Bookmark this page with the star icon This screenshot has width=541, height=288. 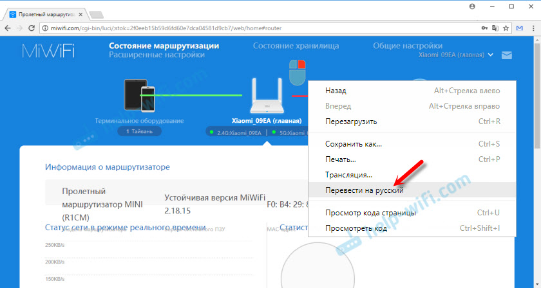click(x=506, y=28)
